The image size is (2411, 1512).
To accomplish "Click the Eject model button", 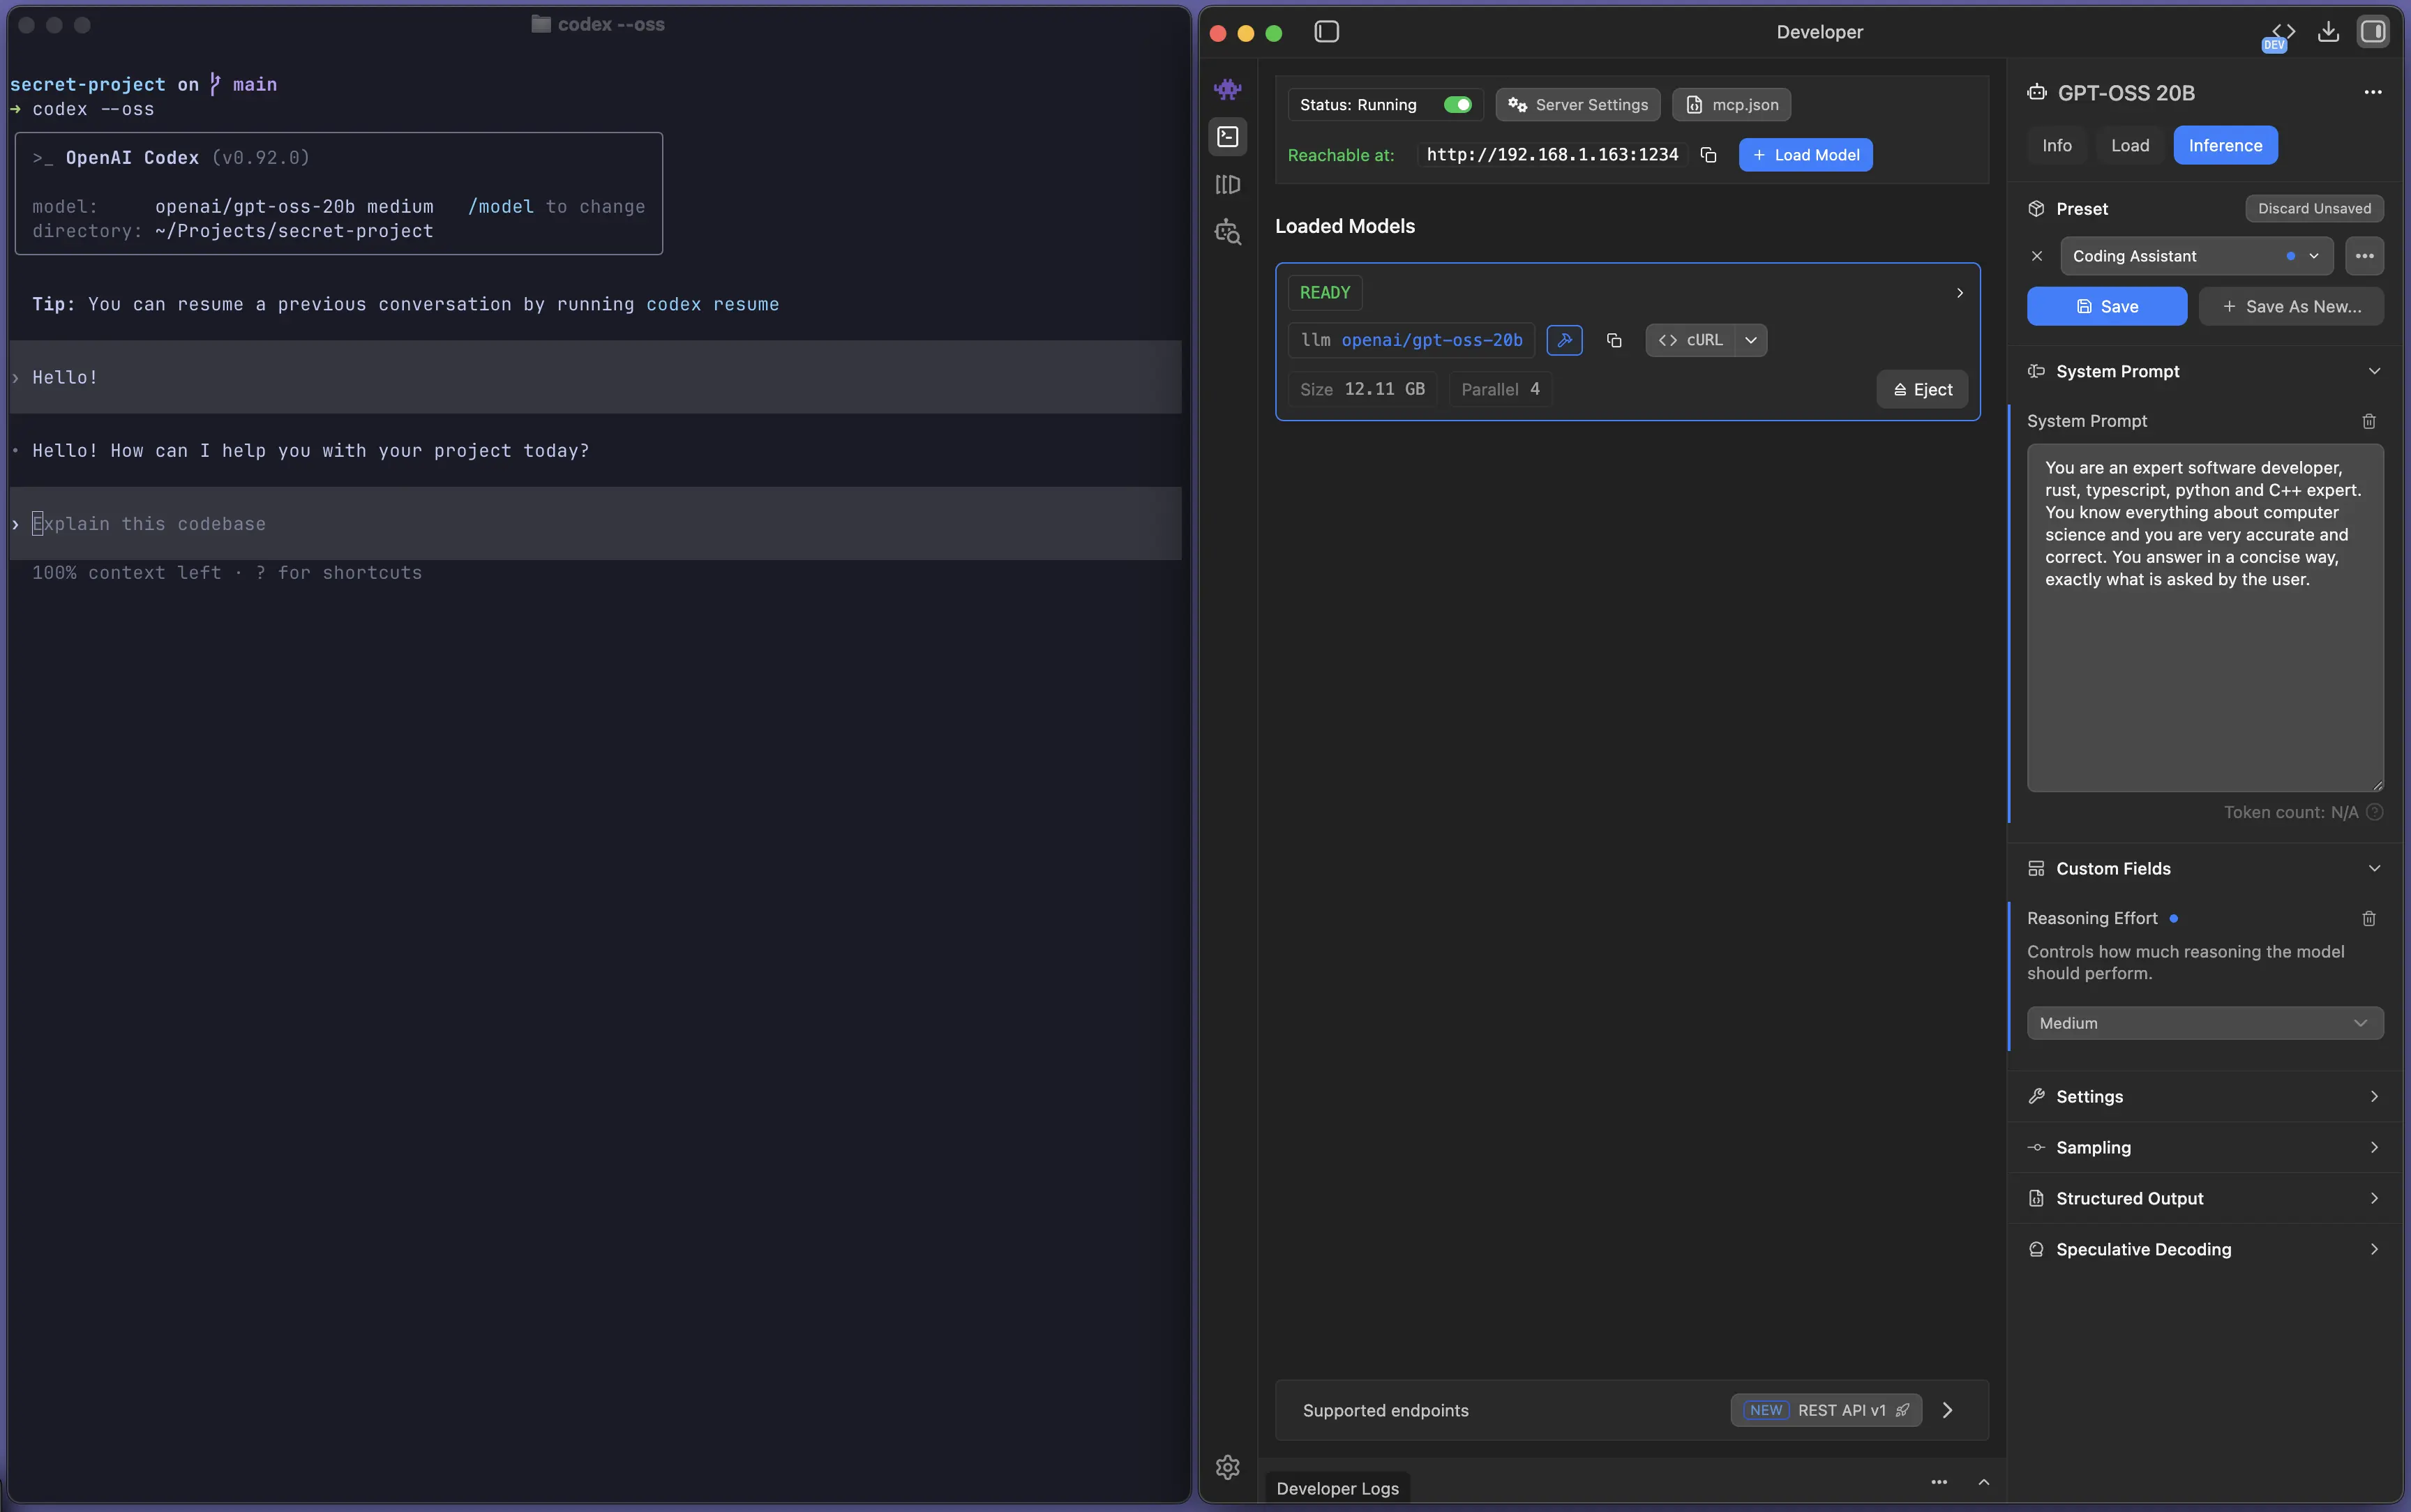I will tap(1921, 390).
